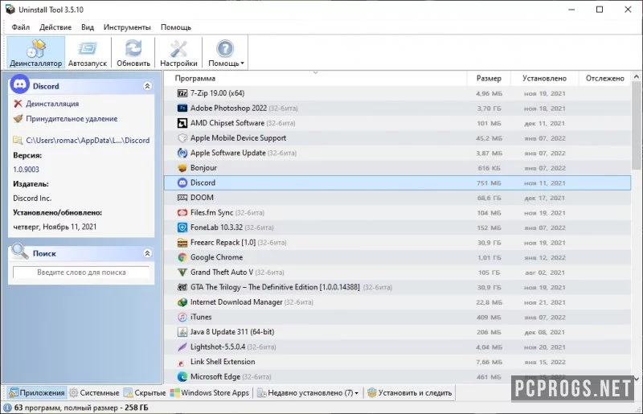Select the Bonjour program icon

182,168
